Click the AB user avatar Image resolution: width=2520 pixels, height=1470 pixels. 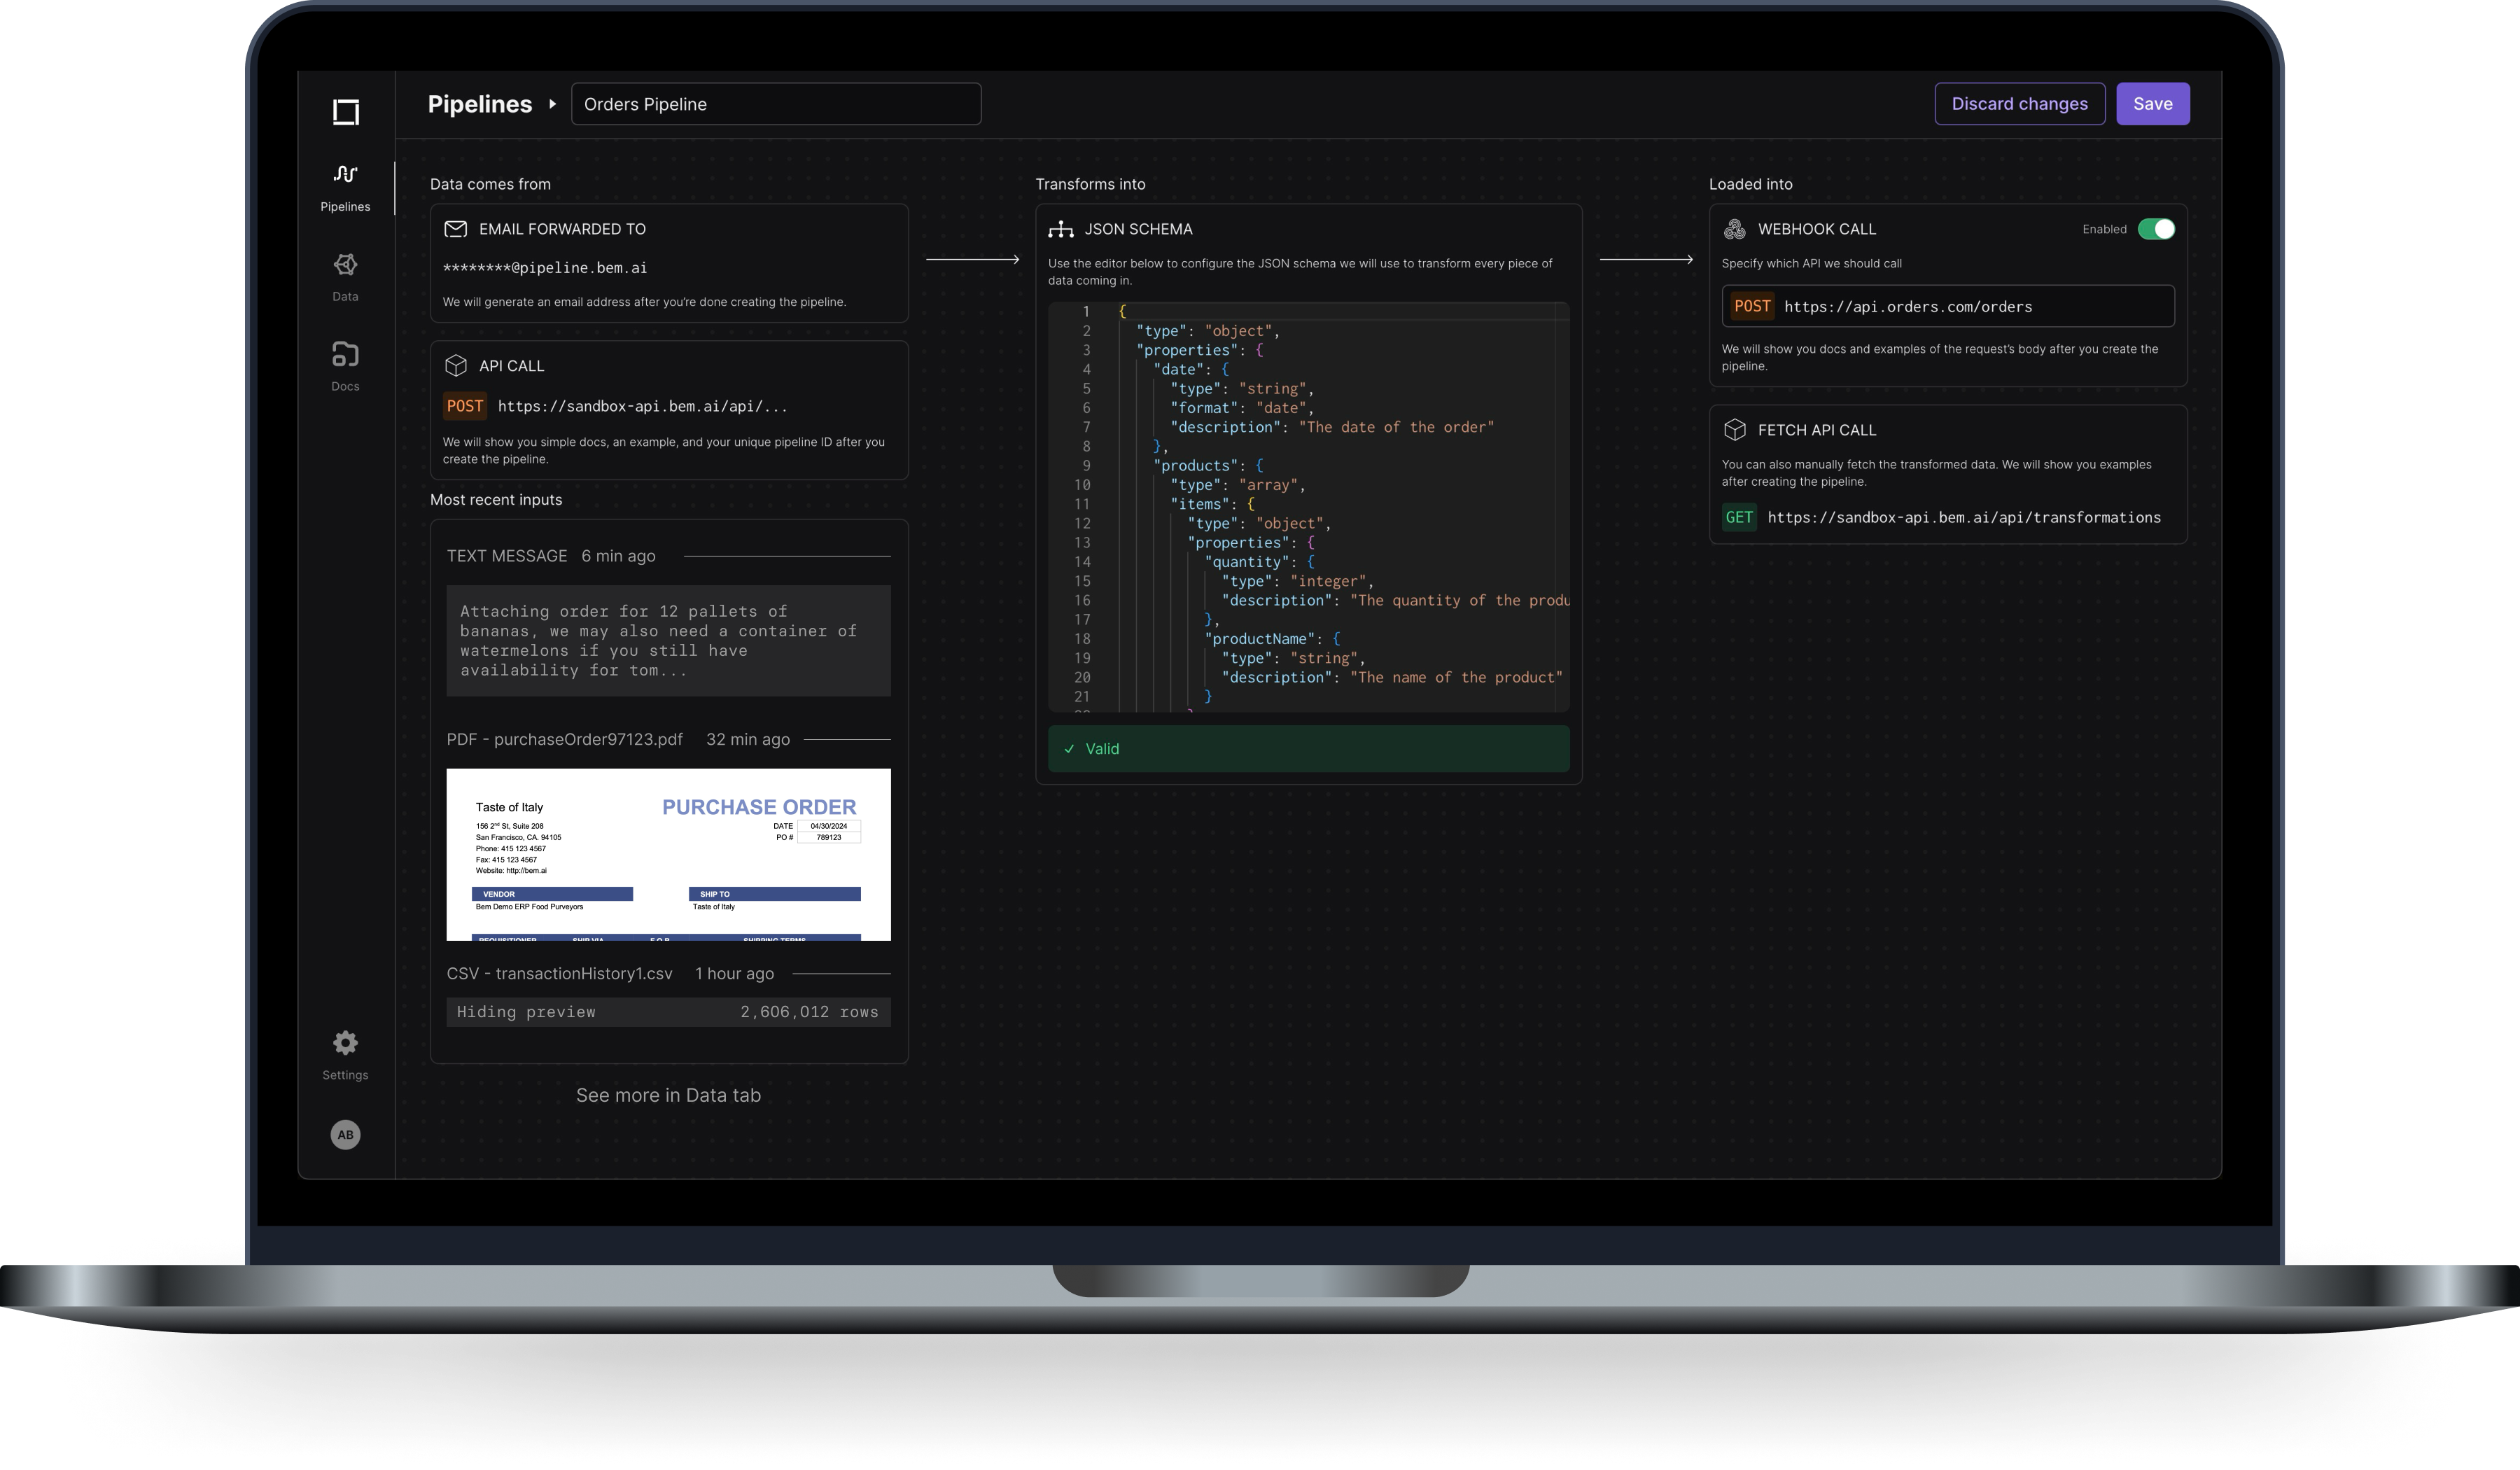[345, 1134]
